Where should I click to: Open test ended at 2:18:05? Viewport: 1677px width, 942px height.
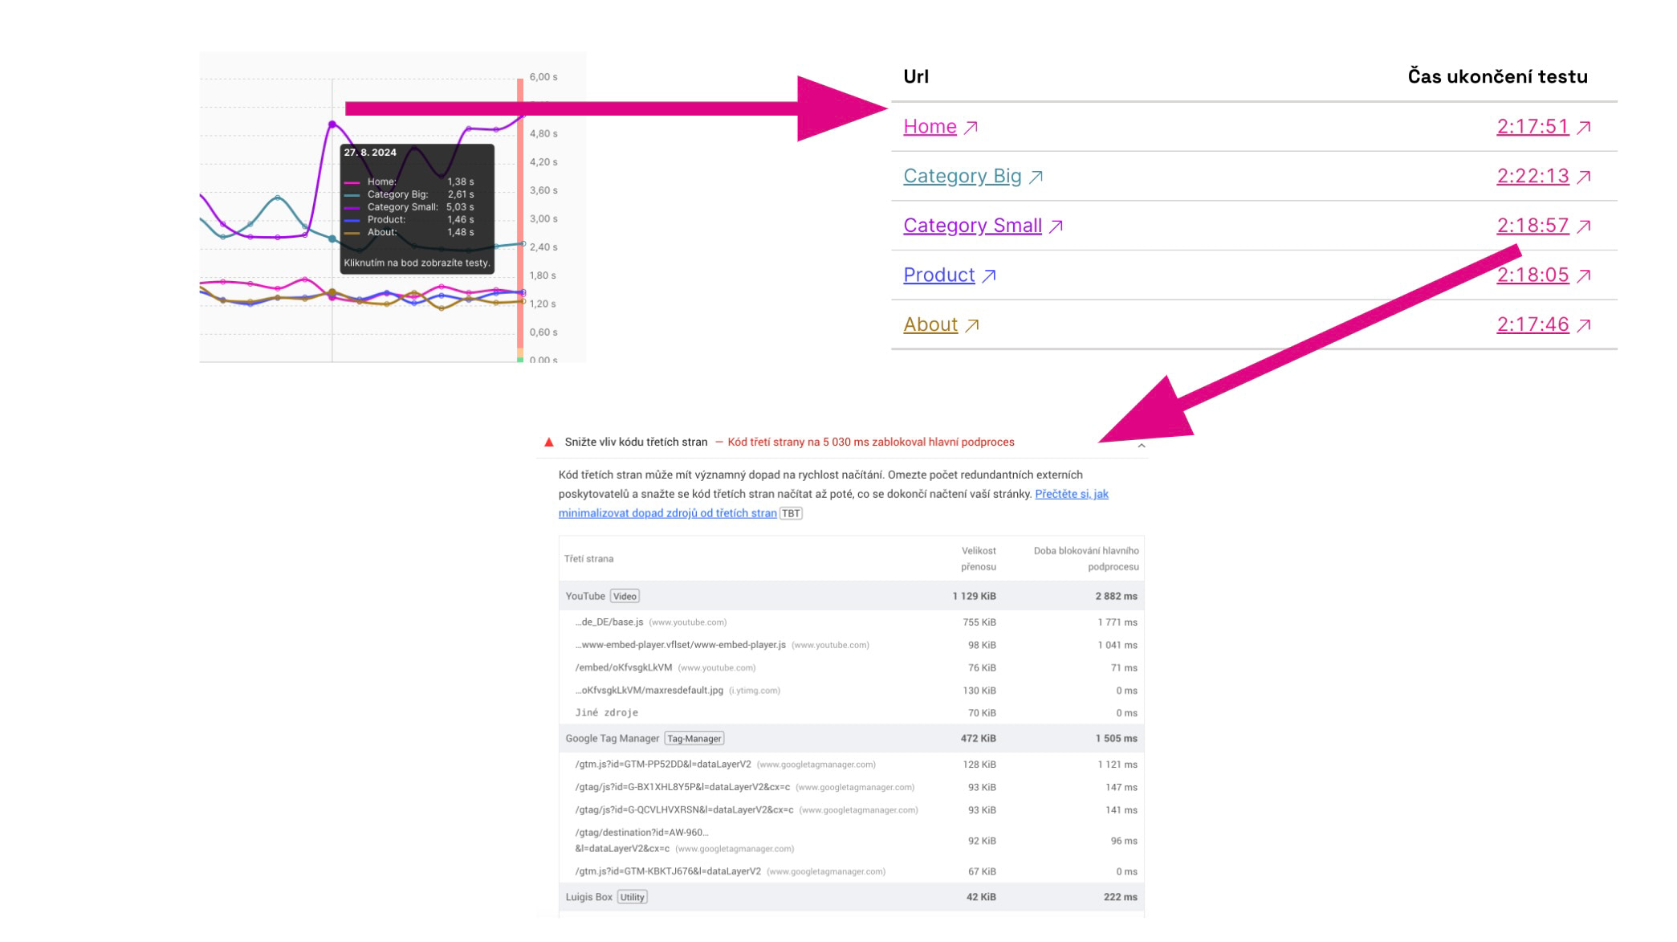tap(1532, 275)
